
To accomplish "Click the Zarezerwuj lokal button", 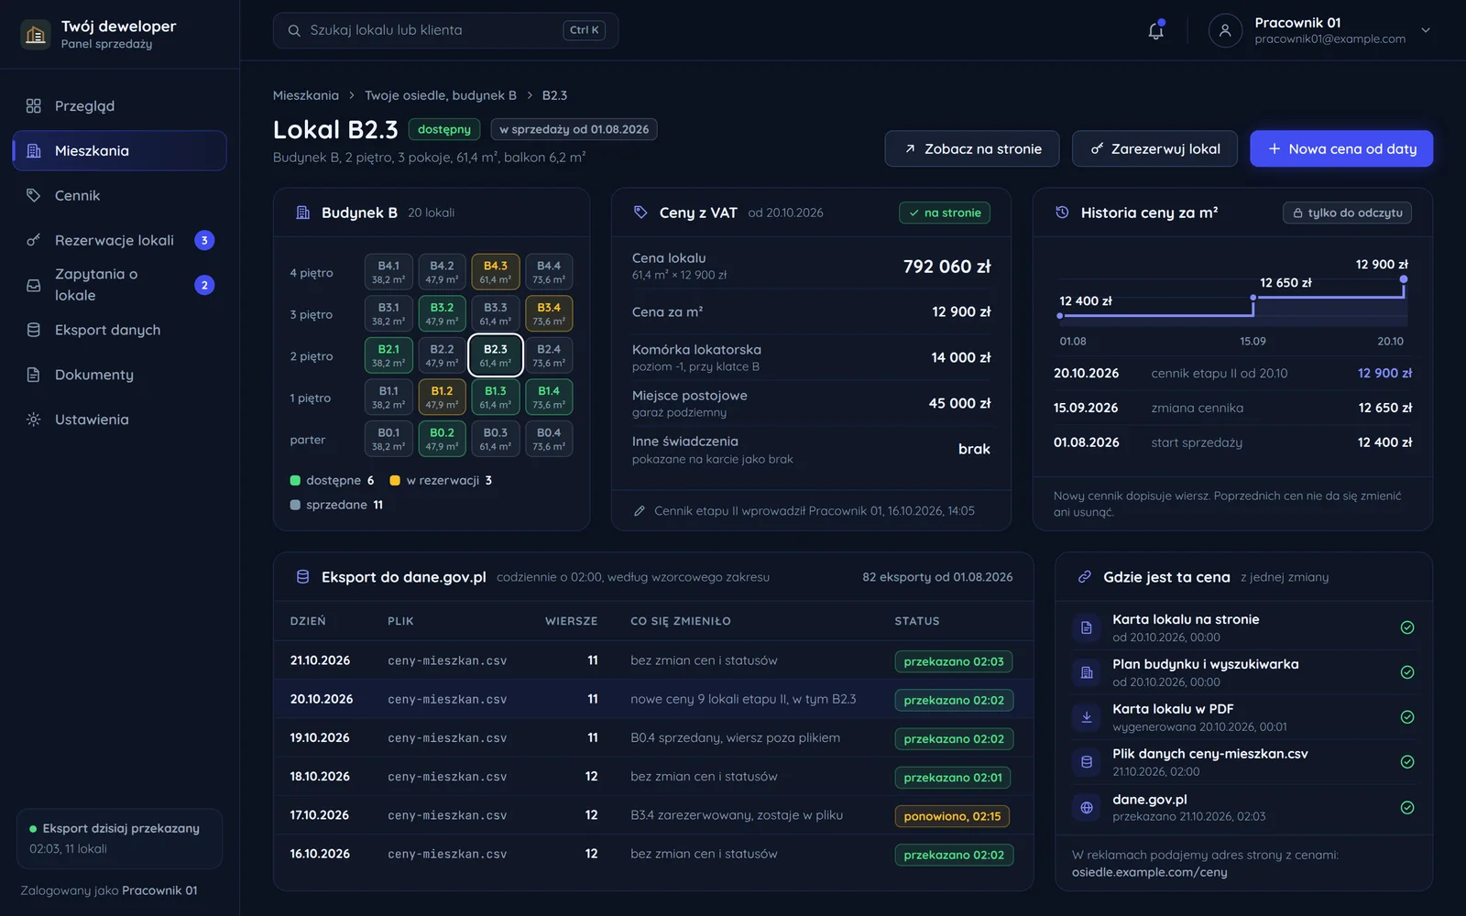I will click(1154, 148).
